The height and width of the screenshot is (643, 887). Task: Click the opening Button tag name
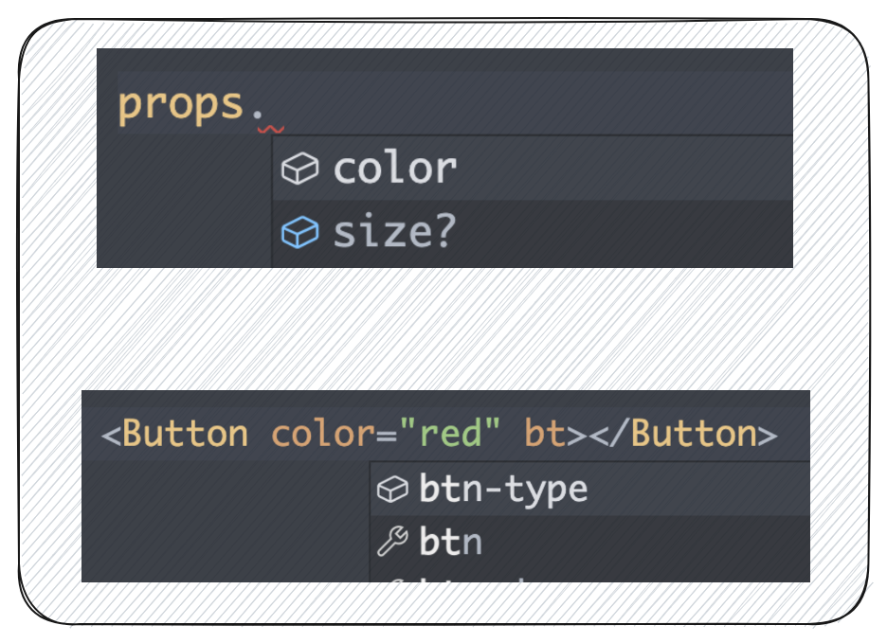click(x=186, y=434)
